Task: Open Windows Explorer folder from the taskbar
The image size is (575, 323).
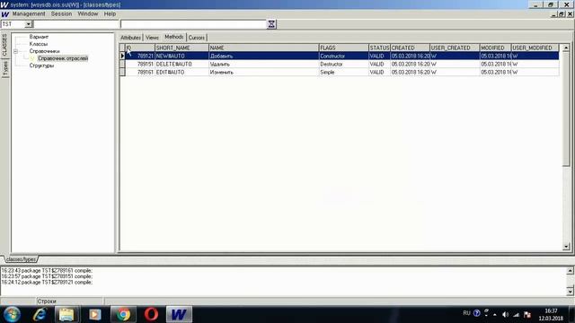Action: tap(66, 314)
